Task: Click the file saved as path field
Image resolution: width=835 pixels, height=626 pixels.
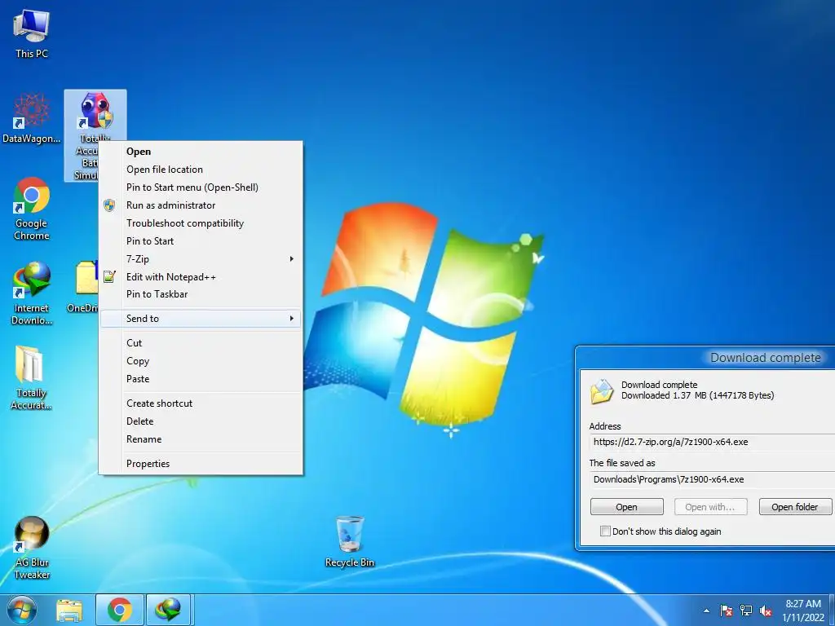Action: click(712, 479)
